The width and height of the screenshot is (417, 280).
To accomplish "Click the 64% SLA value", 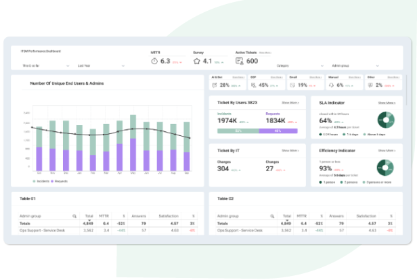I will coord(326,120).
